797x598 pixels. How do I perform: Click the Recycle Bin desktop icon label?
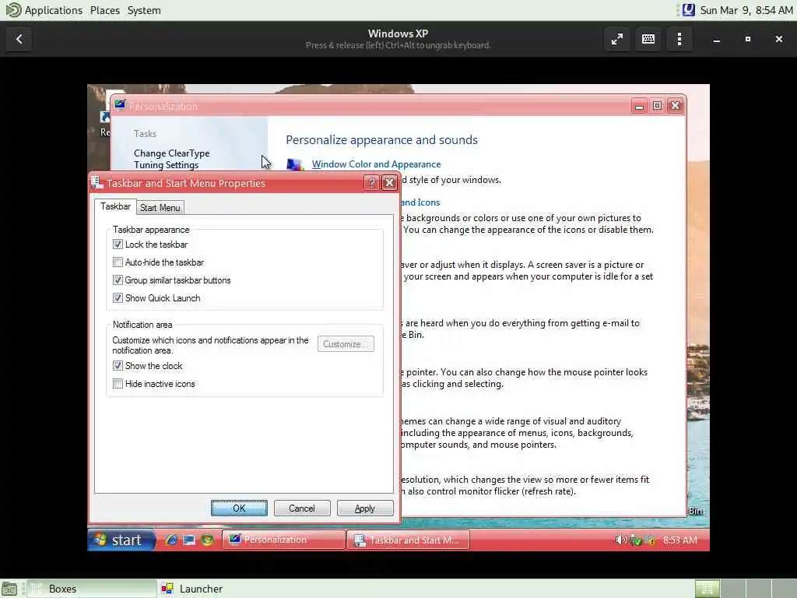click(696, 511)
